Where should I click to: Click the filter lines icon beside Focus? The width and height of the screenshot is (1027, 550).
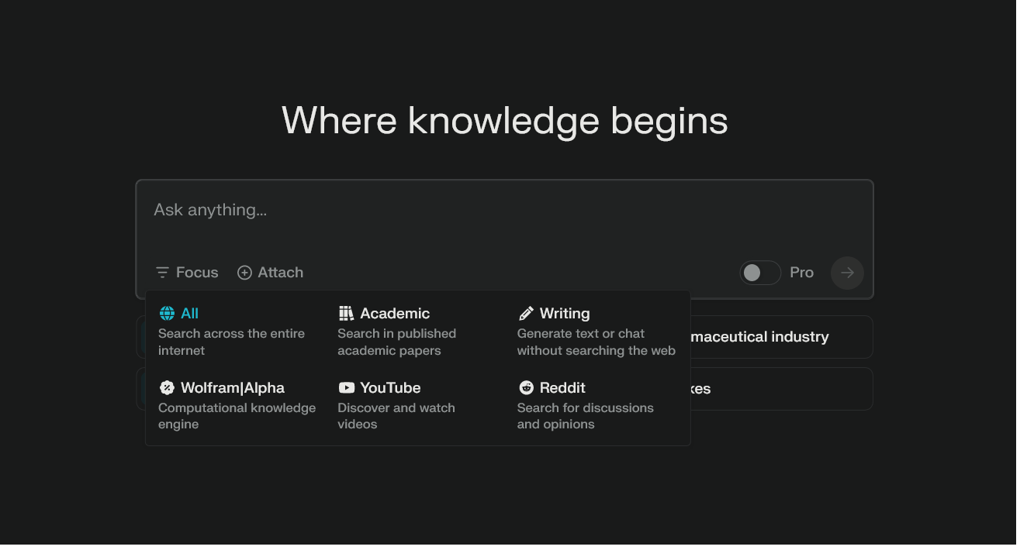(162, 273)
